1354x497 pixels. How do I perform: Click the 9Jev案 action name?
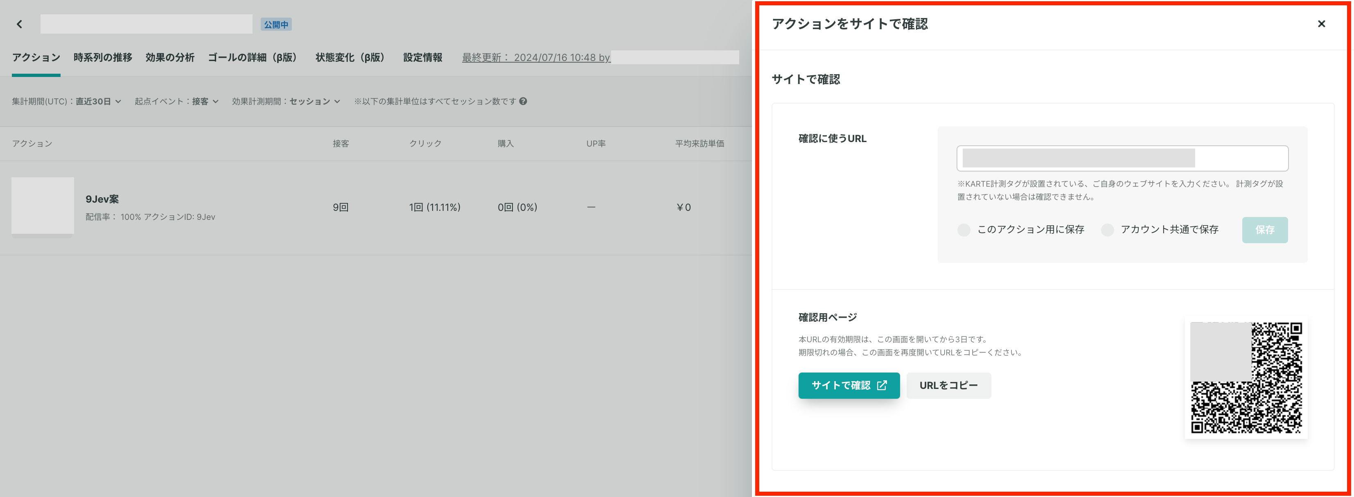[x=102, y=199]
